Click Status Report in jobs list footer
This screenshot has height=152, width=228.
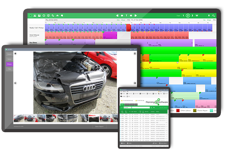[x=163, y=143]
